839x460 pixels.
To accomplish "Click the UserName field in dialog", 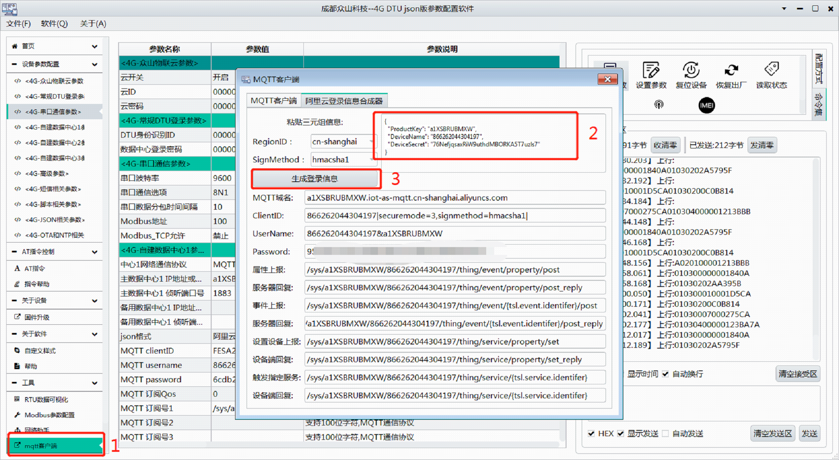I will [x=455, y=233].
